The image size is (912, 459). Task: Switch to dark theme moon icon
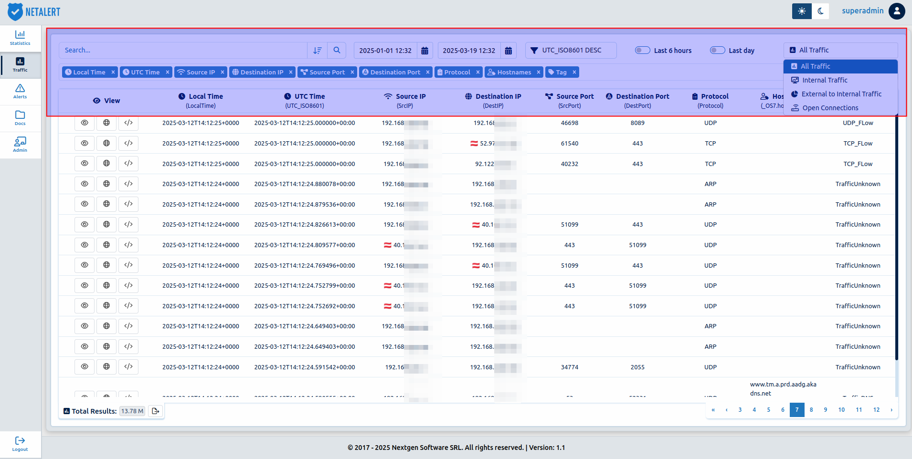(821, 11)
